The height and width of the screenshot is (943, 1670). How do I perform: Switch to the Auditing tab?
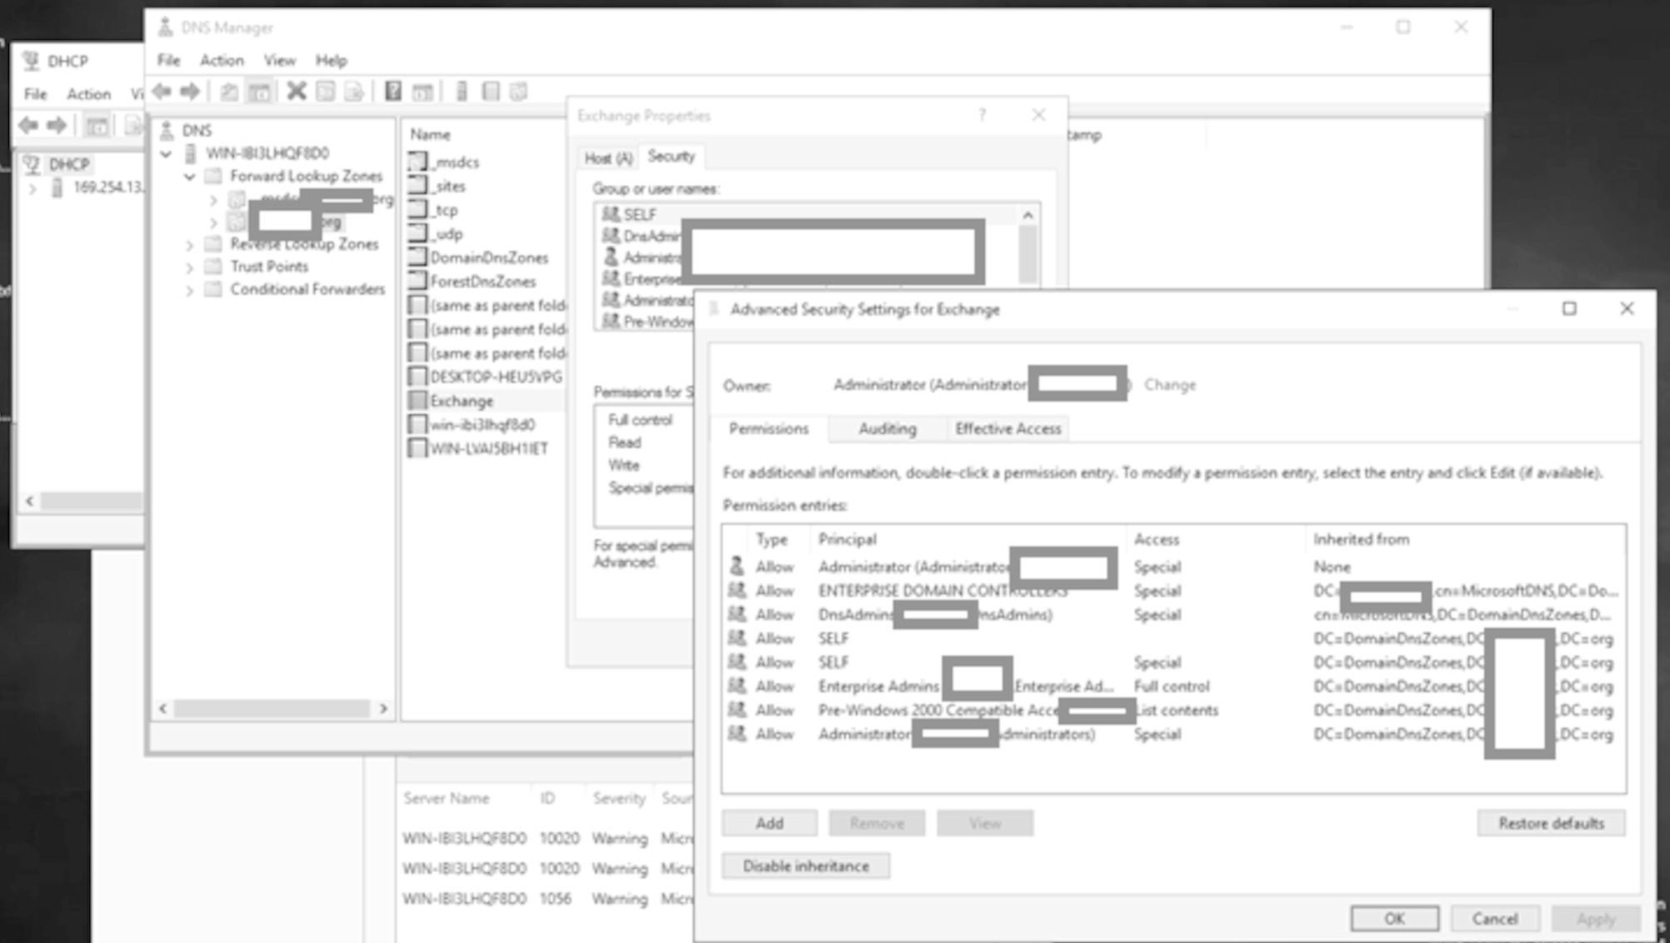coord(887,428)
